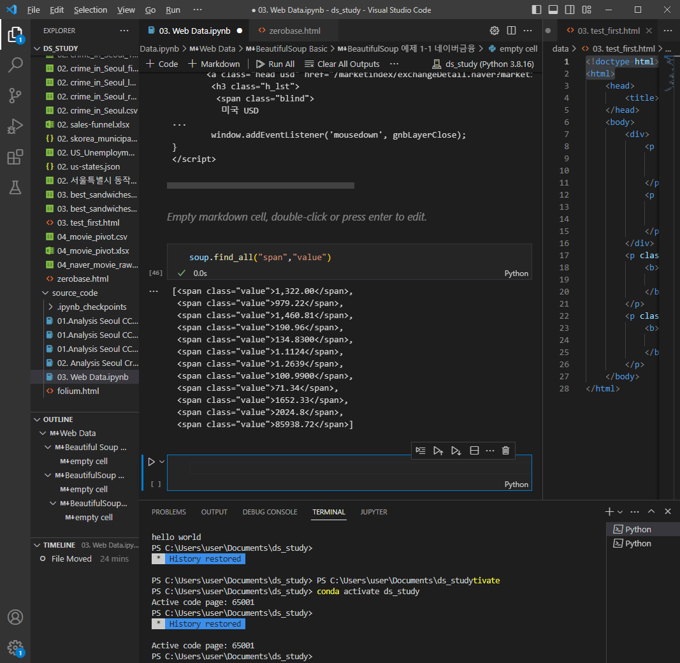
Task: Expand the .ipynb_checkpoints folder
Action: (x=51, y=307)
